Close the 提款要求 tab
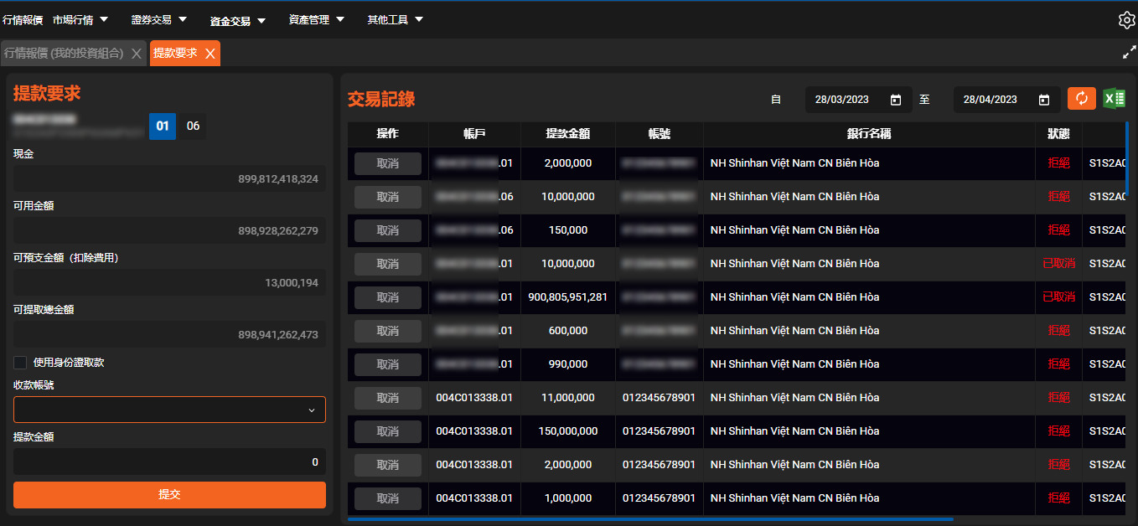 click(x=210, y=54)
